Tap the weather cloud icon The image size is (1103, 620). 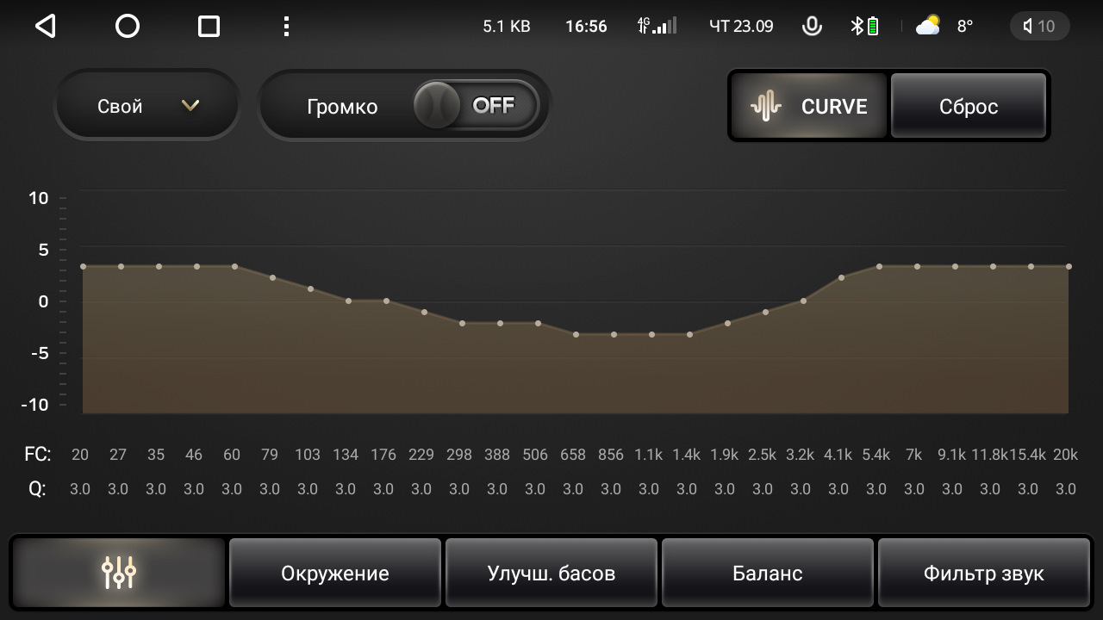[x=928, y=26]
